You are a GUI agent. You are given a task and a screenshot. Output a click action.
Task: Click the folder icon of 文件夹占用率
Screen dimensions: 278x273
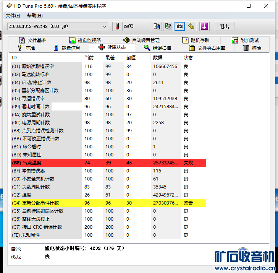tap(192, 48)
